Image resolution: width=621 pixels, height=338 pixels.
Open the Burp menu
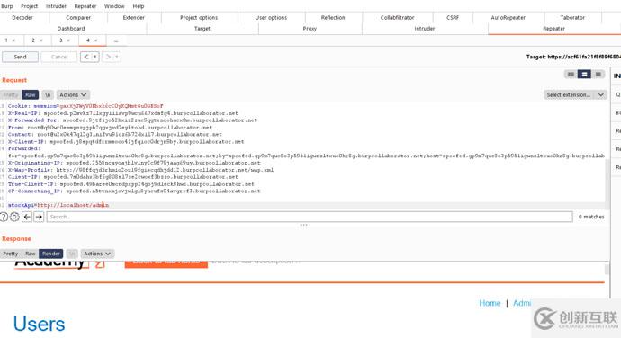[x=6, y=6]
